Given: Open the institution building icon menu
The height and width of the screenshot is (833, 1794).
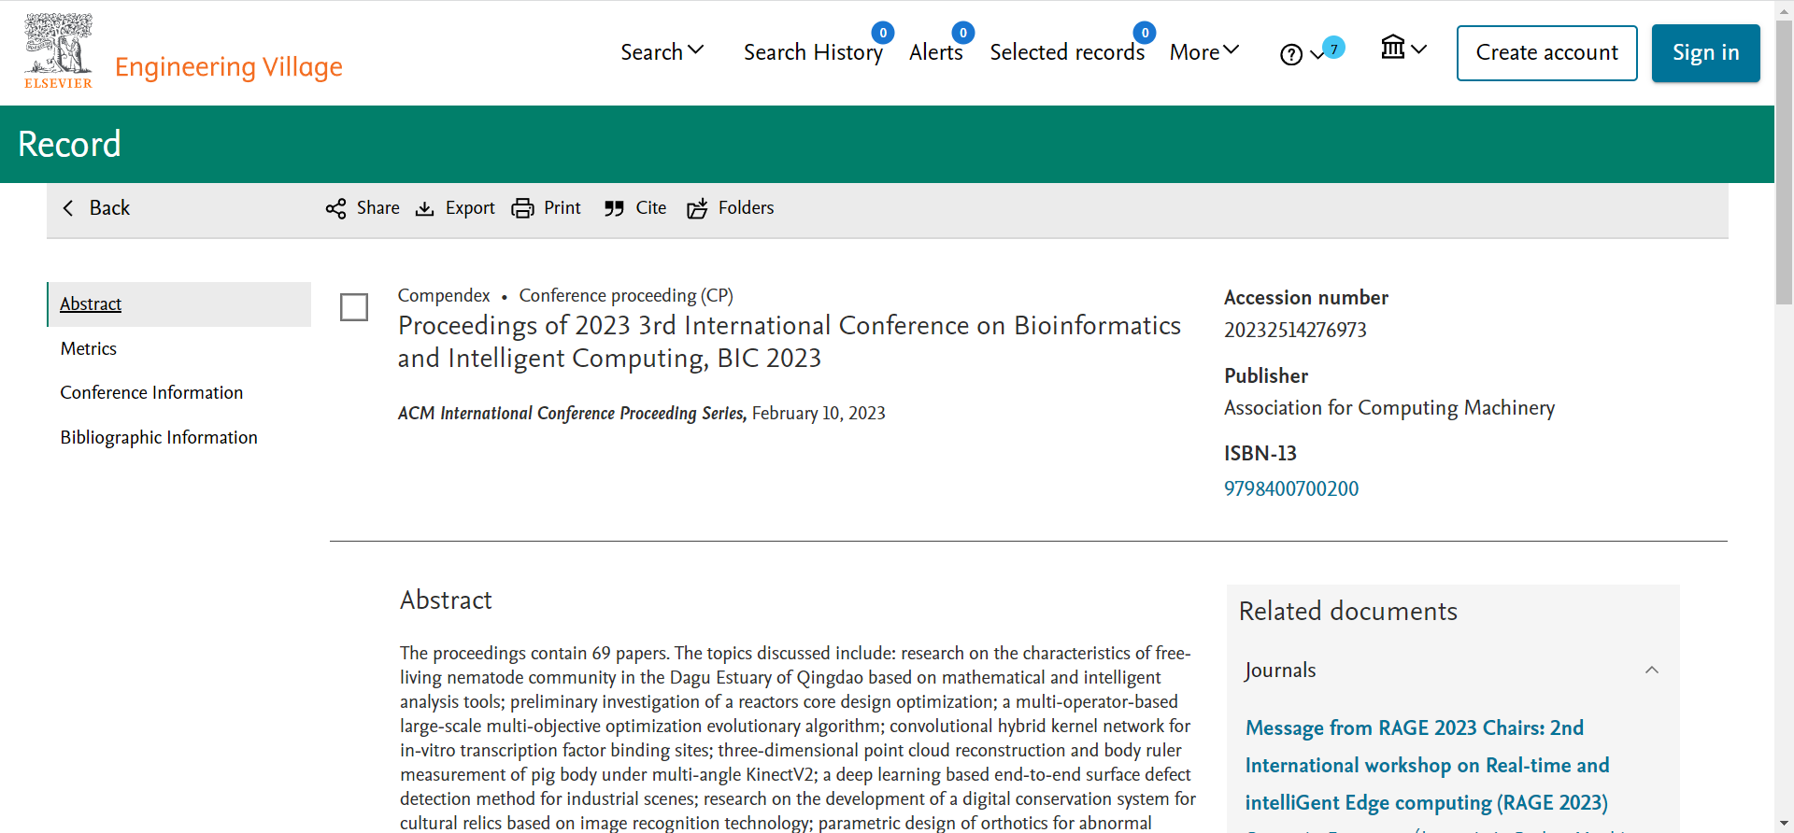Looking at the screenshot, I should (x=1393, y=47).
